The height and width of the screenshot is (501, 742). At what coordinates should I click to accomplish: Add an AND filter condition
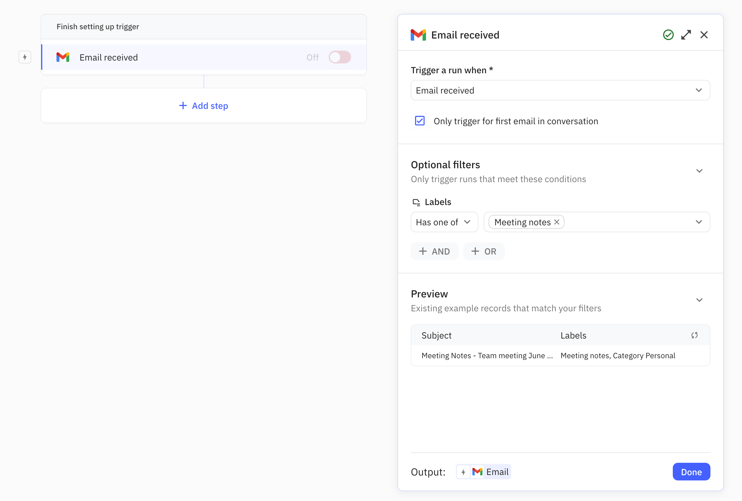coord(434,251)
